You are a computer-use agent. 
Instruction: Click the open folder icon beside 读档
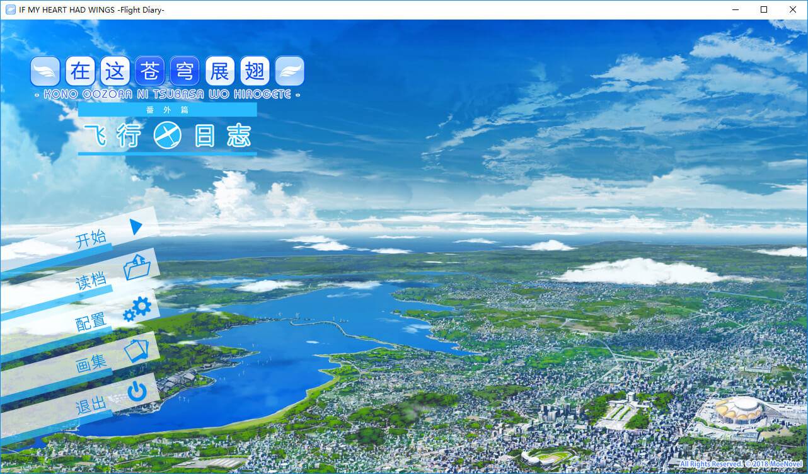point(137,267)
